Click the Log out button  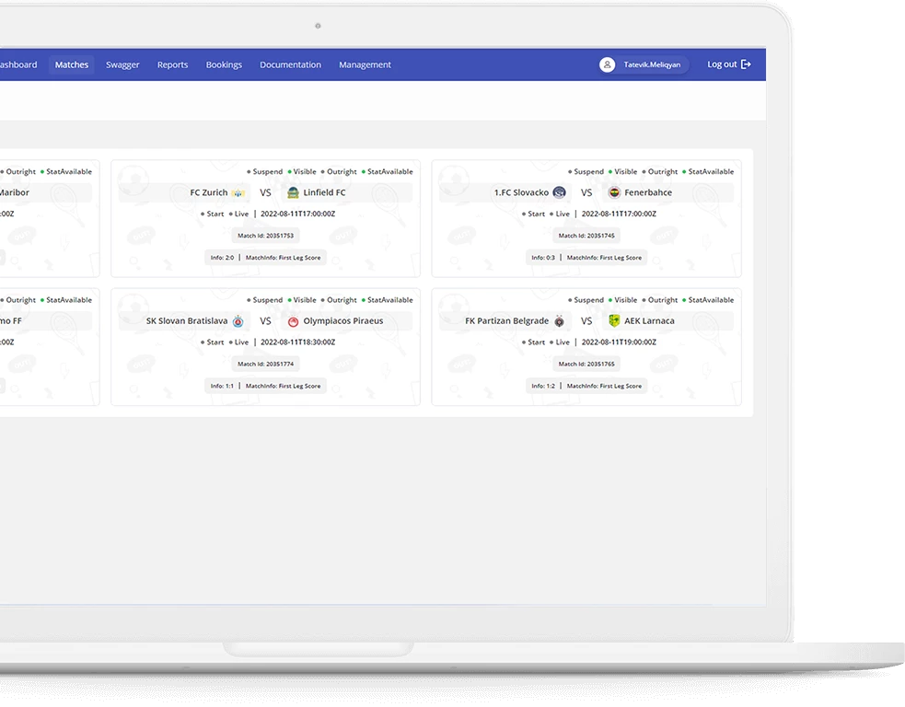pyautogui.click(x=721, y=64)
